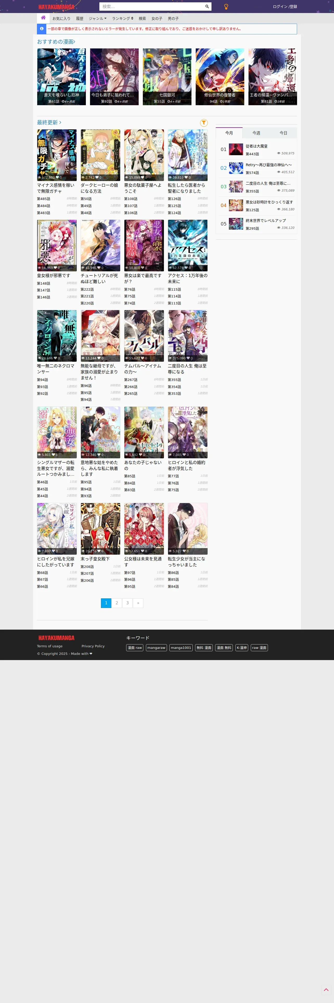Click the info icon in the notice banner
The height and width of the screenshot is (1003, 334).
(x=42, y=29)
